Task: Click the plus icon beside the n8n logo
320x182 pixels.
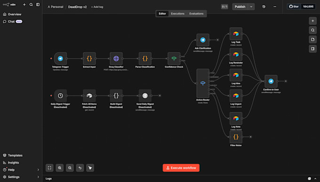Action: coord(24,5)
